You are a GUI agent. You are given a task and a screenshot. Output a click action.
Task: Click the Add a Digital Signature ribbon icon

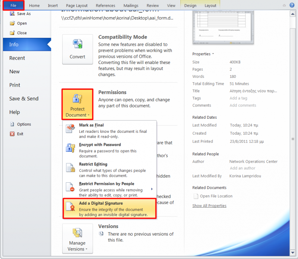(x=70, y=207)
